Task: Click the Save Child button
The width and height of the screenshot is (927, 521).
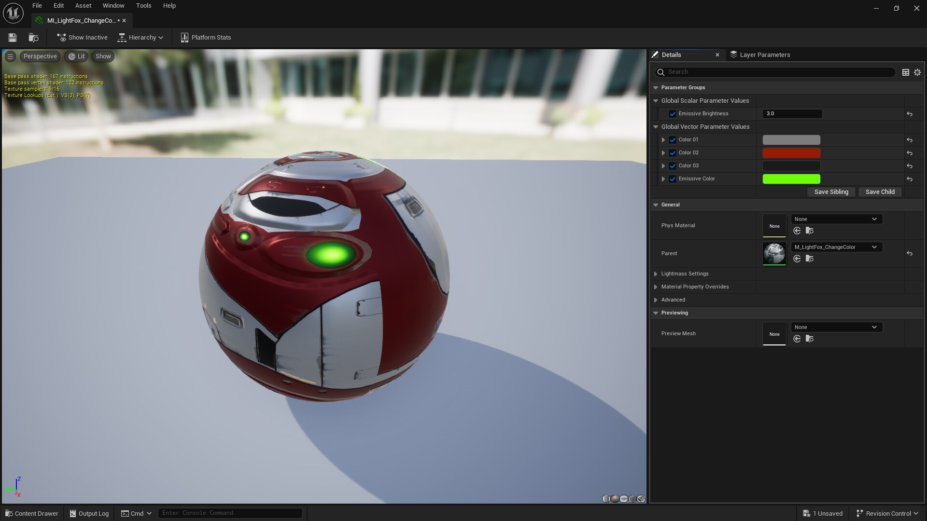Action: [x=880, y=192]
